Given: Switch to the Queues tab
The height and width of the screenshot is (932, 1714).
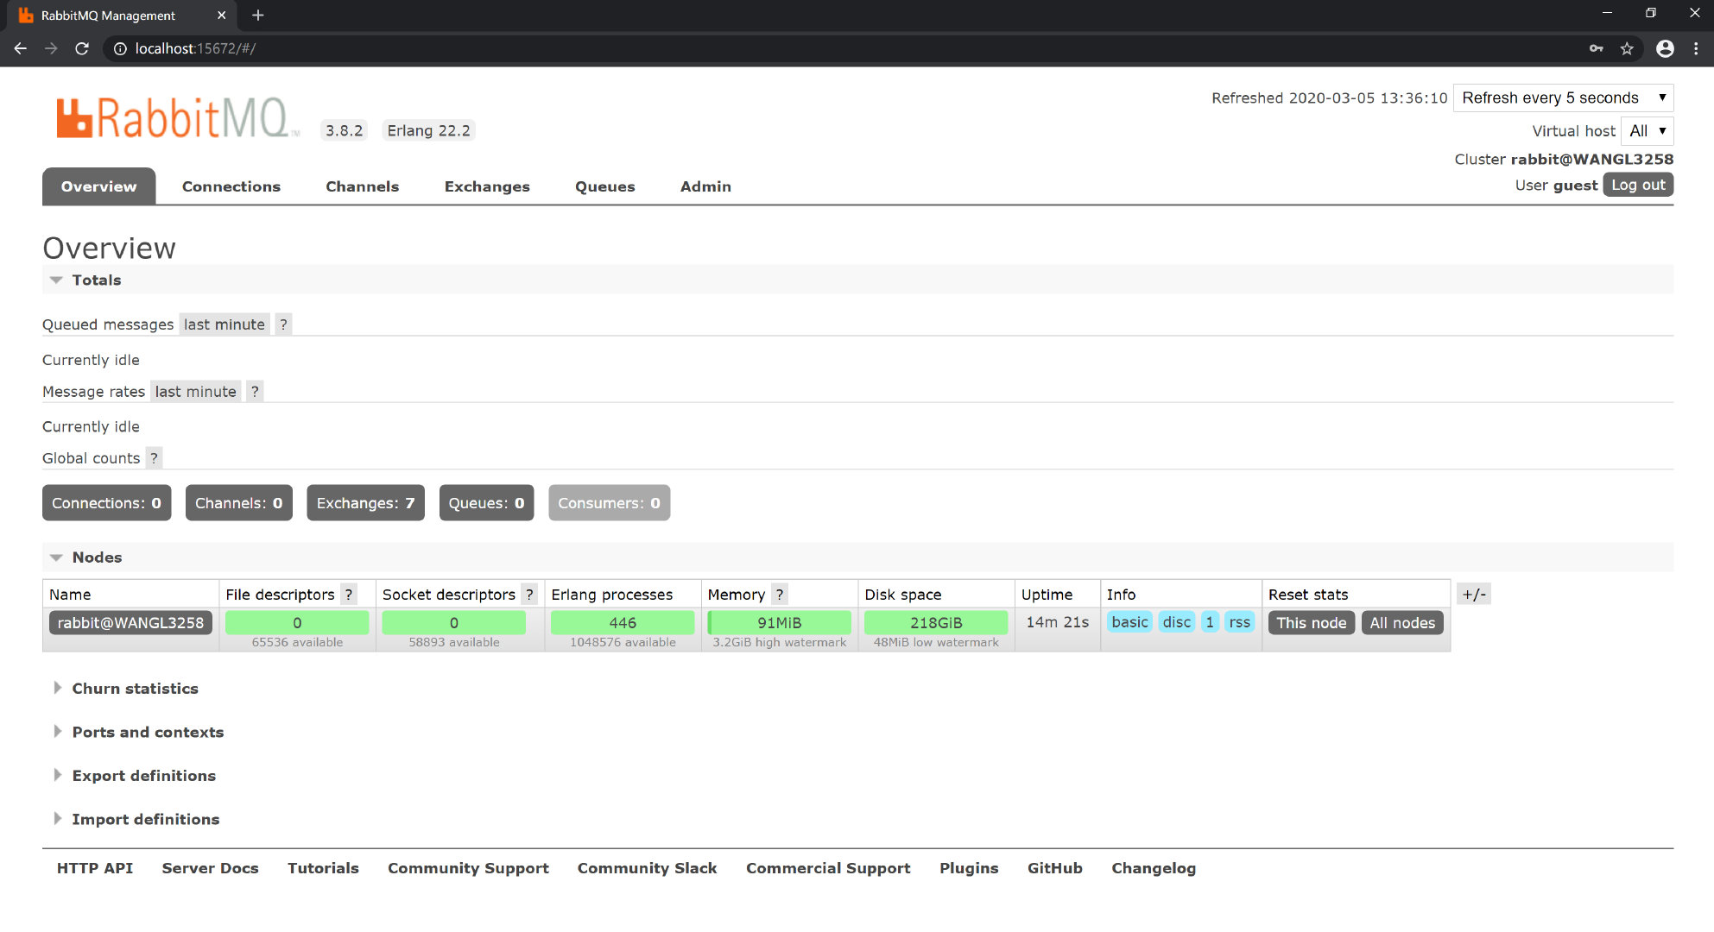Looking at the screenshot, I should pyautogui.click(x=604, y=186).
